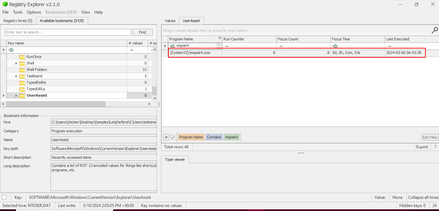The width and height of the screenshot is (439, 211).
Task: Open the Help menu
Action: coord(98,12)
